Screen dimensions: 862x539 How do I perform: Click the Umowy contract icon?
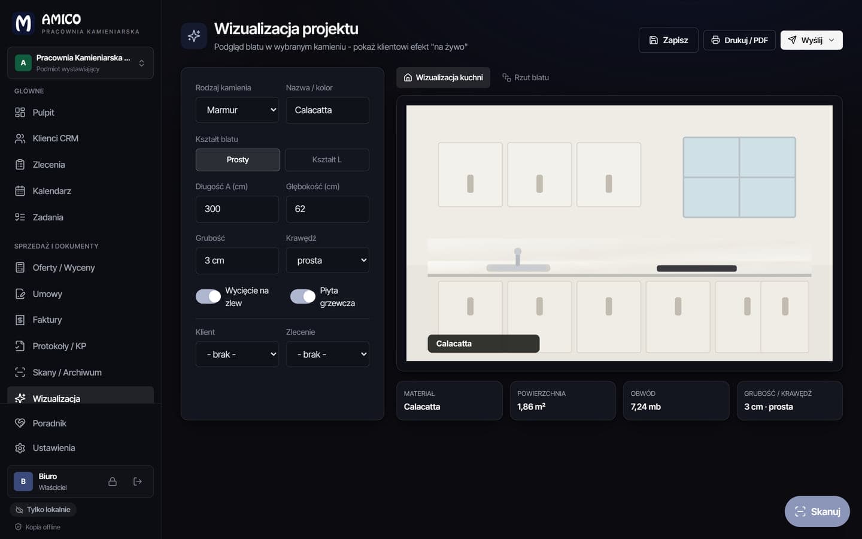(20, 294)
